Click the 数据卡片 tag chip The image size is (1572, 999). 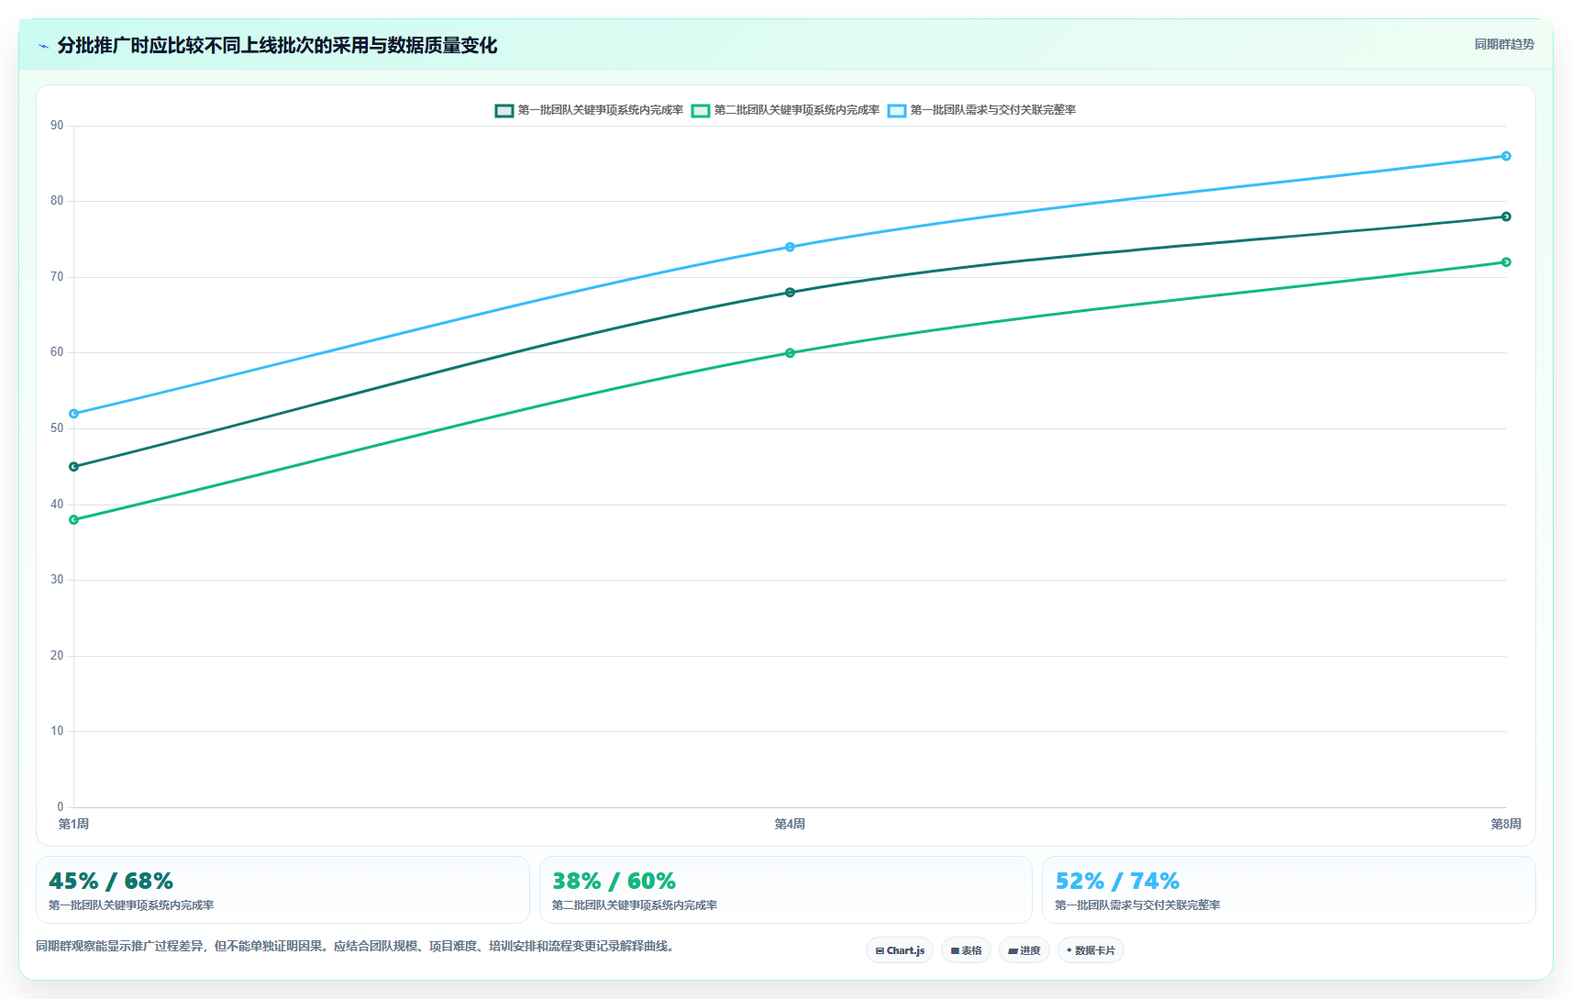(x=1090, y=950)
